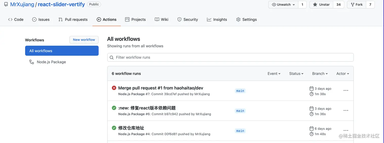Click the main branch label on run #6
The width and height of the screenshot is (384, 143).
pos(240,111)
